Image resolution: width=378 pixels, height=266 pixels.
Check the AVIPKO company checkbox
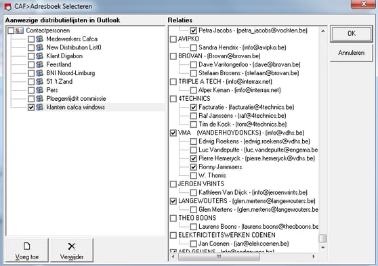tap(173, 39)
